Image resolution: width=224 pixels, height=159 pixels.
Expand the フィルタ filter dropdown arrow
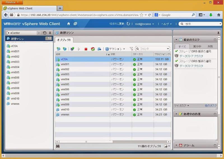(x=168, y=49)
